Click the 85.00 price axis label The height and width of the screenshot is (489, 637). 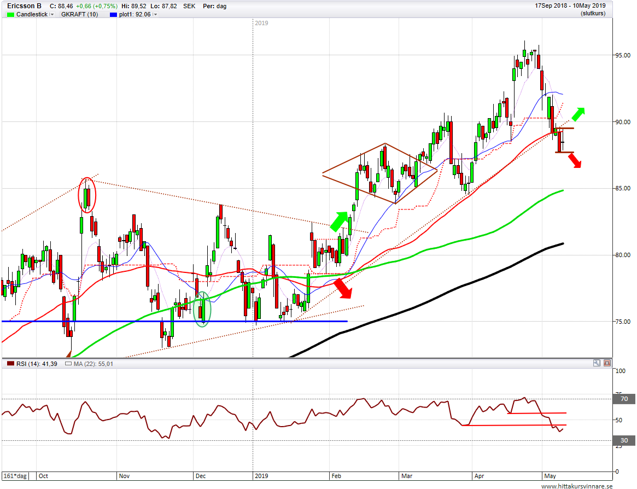click(x=623, y=189)
